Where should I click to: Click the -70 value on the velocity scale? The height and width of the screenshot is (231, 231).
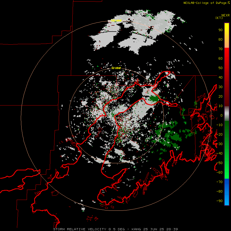[x=219, y=182]
